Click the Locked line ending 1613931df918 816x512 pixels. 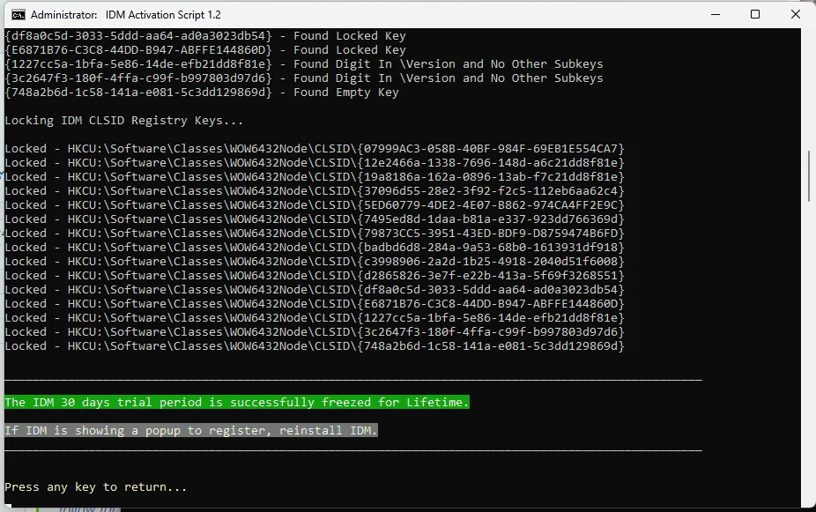click(315, 247)
